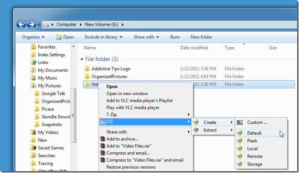Select the OrganizedPictures folder in file list
This screenshot has height=173, width=299.
click(x=109, y=77)
